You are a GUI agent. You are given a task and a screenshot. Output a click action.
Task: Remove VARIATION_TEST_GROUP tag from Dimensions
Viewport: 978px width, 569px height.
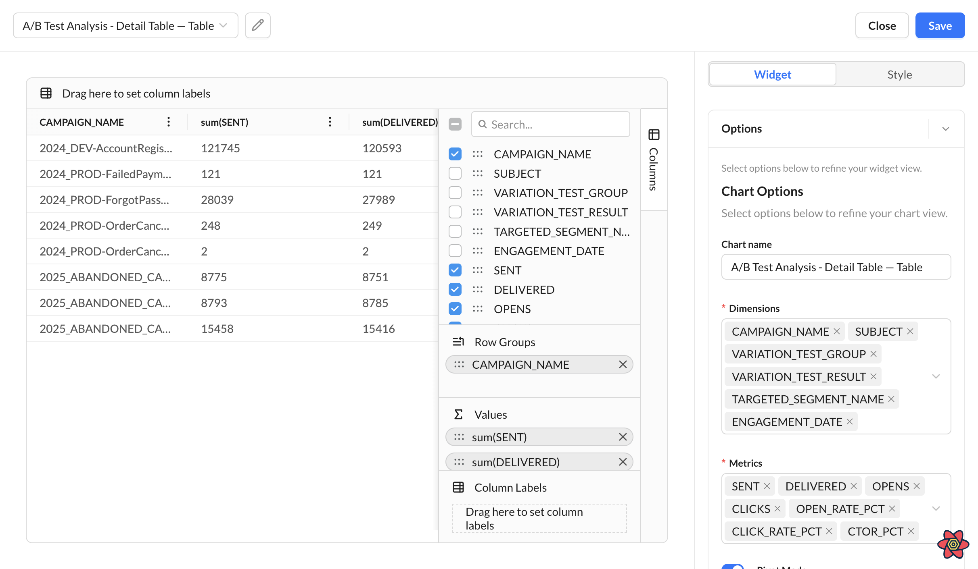pyautogui.click(x=874, y=354)
